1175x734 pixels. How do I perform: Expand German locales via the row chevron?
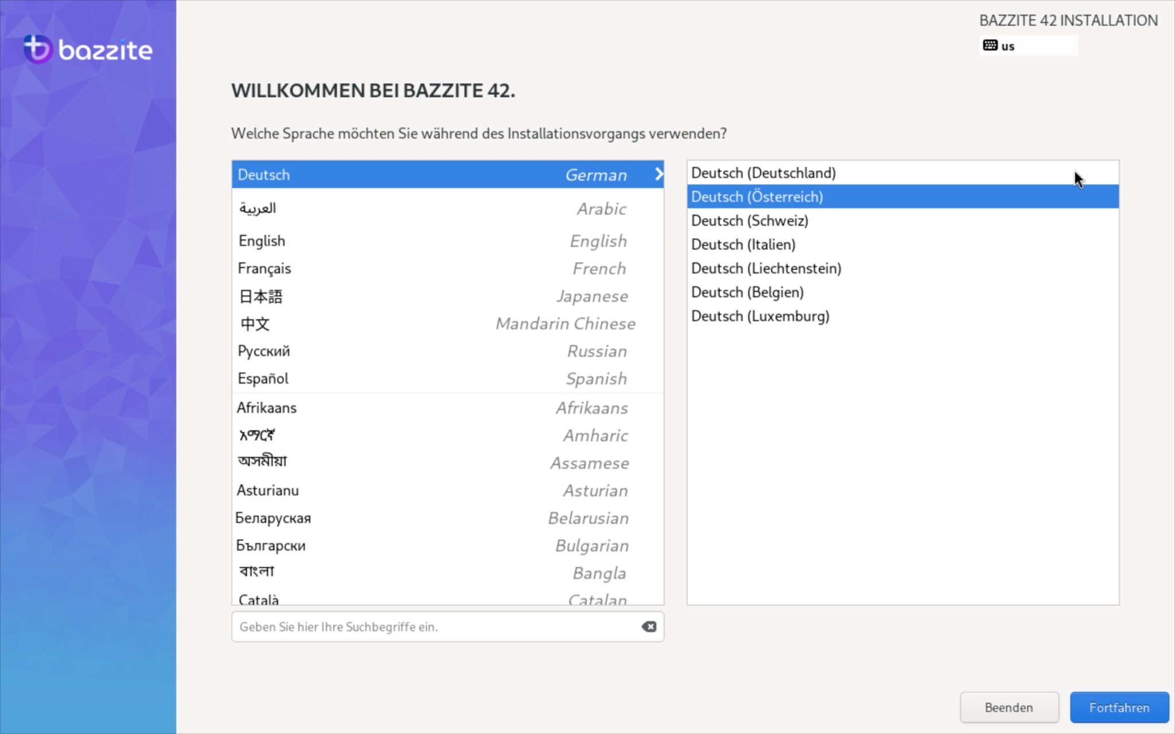click(x=659, y=174)
